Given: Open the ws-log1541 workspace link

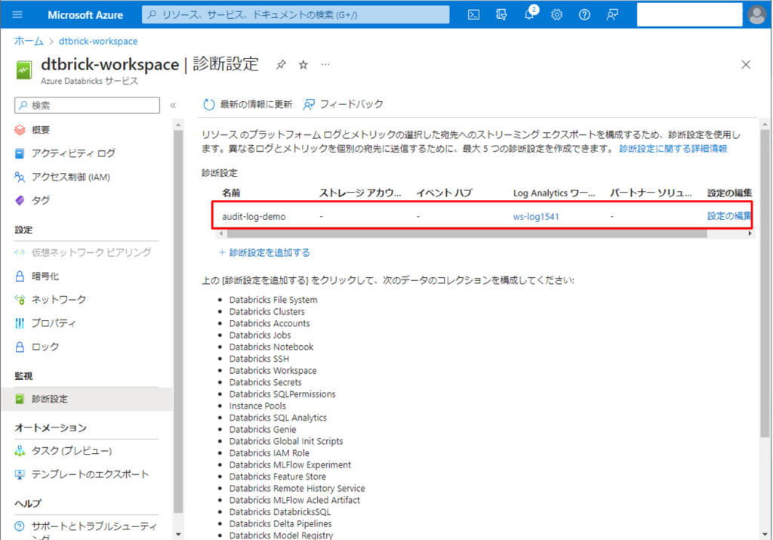Looking at the screenshot, I should 536,217.
